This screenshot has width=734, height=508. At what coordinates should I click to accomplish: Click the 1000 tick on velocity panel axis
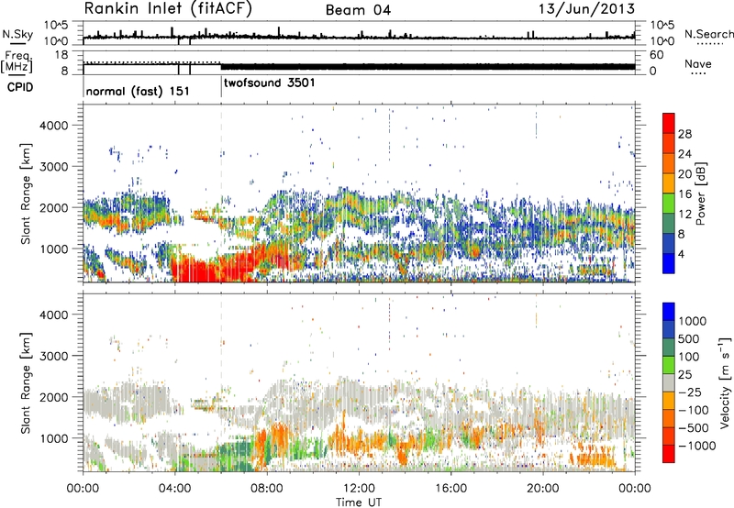[54, 438]
